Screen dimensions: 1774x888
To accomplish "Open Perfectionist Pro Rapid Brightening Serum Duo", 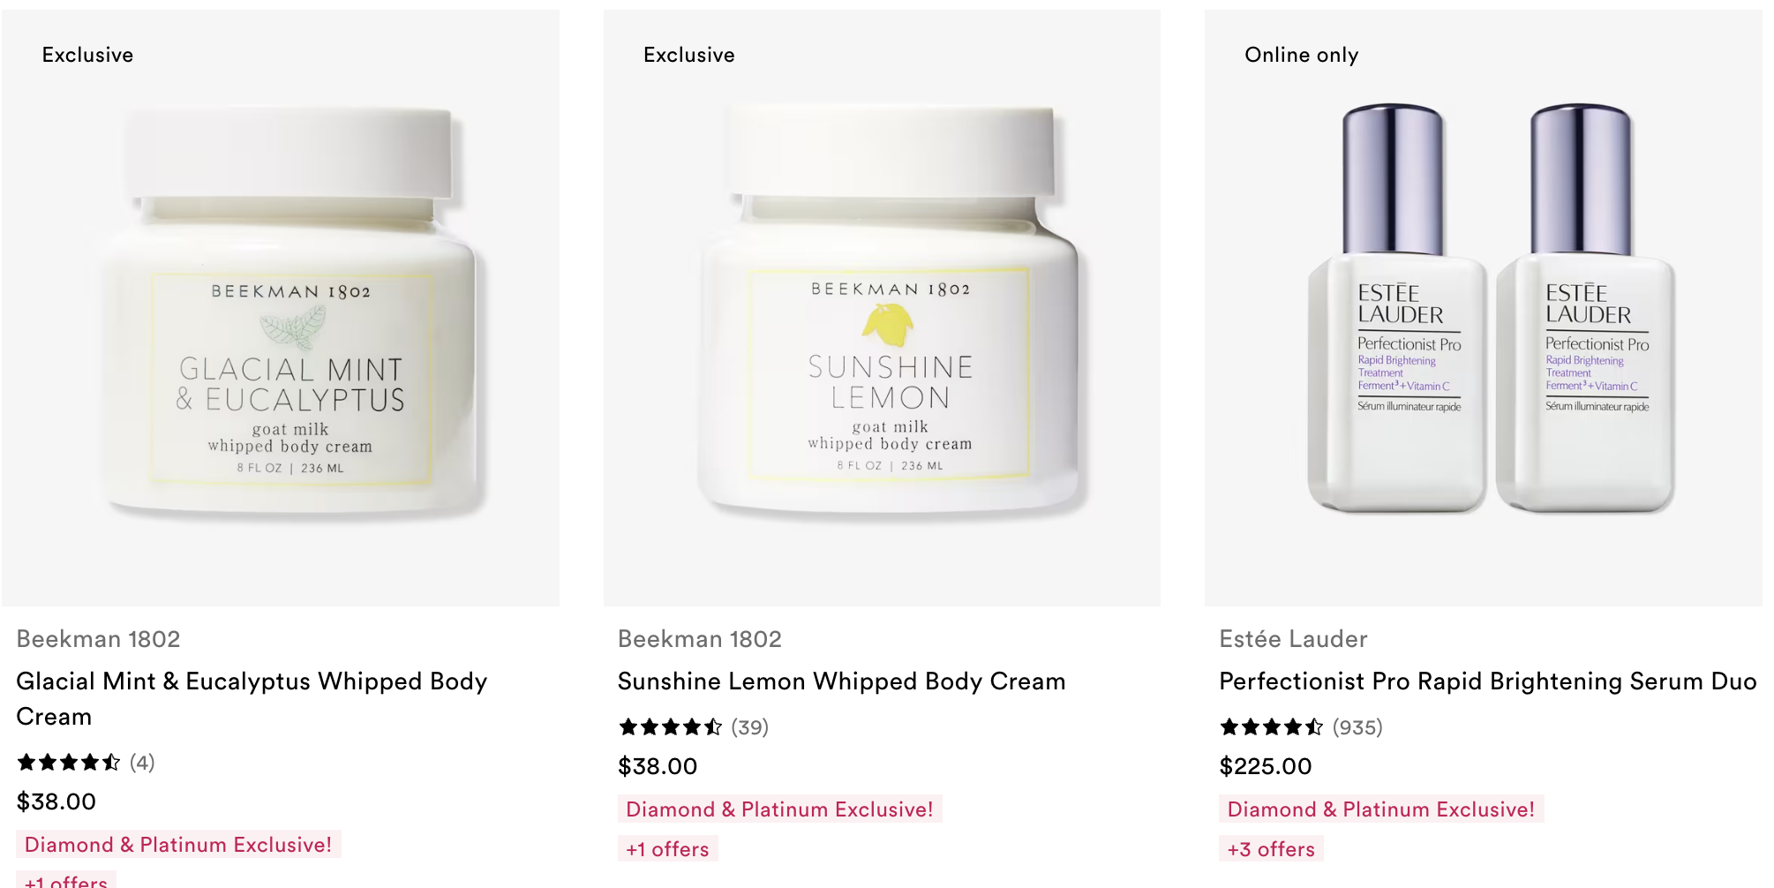I will (x=1488, y=681).
